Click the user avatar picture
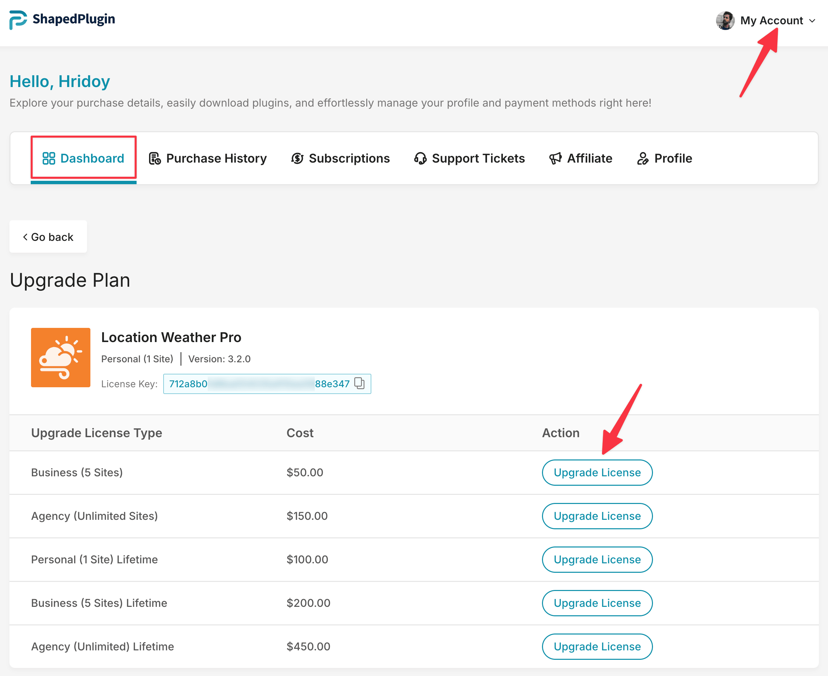The image size is (828, 676). coord(725,20)
